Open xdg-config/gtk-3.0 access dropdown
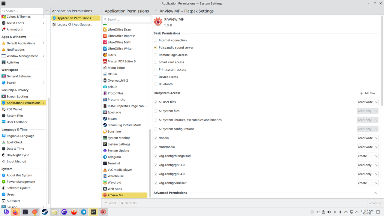The width and height of the screenshot is (384, 216). coord(367,165)
